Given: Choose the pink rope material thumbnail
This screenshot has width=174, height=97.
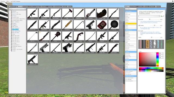Looking at the screenshot, I should point(140,44).
